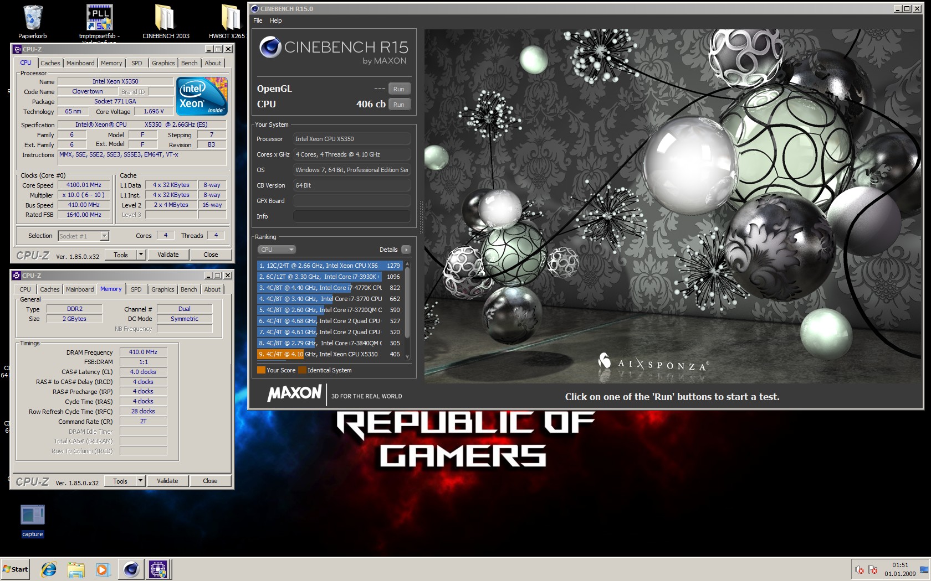Click the top CPU-Z window title icon
The height and width of the screenshot is (581, 931).
pos(17,49)
